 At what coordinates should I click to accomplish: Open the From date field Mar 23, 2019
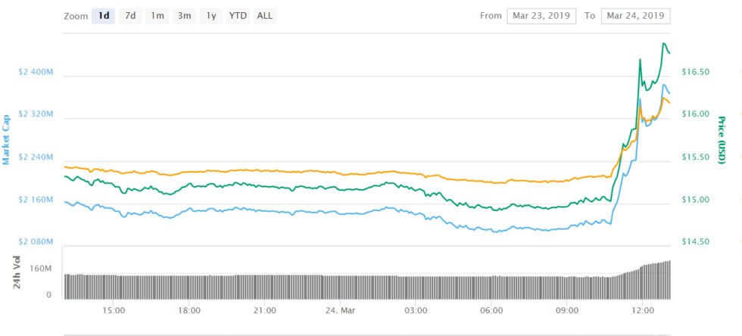point(541,16)
